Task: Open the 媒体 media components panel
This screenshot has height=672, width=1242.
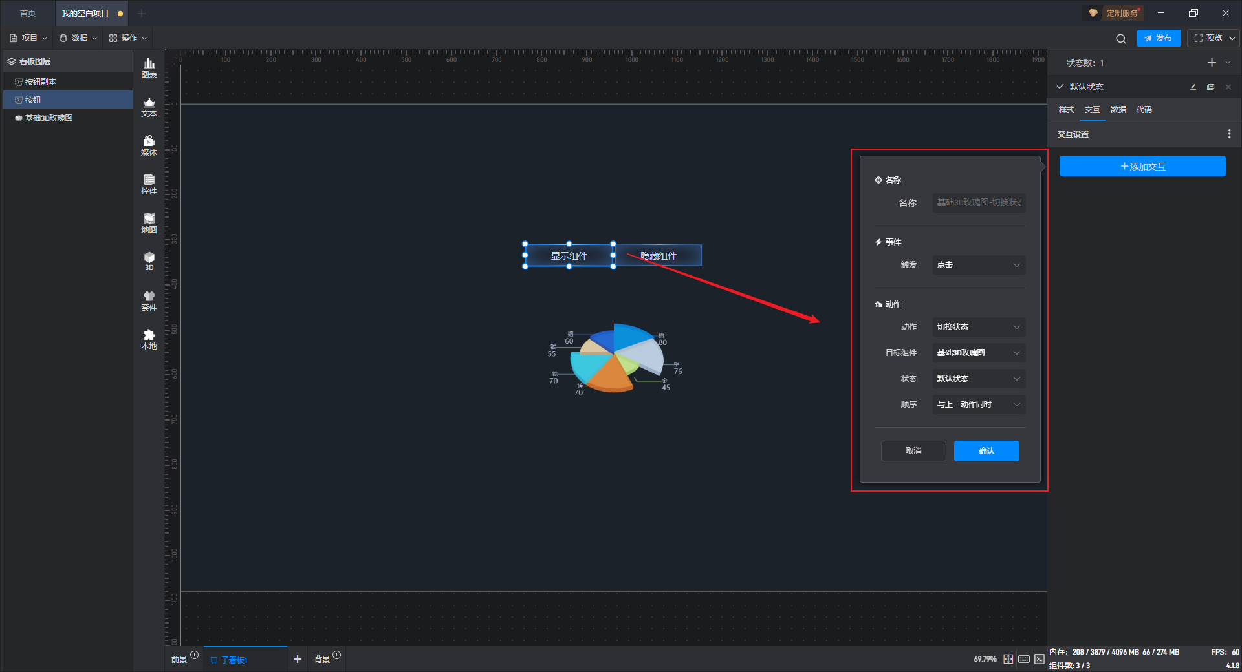Action: [149, 145]
